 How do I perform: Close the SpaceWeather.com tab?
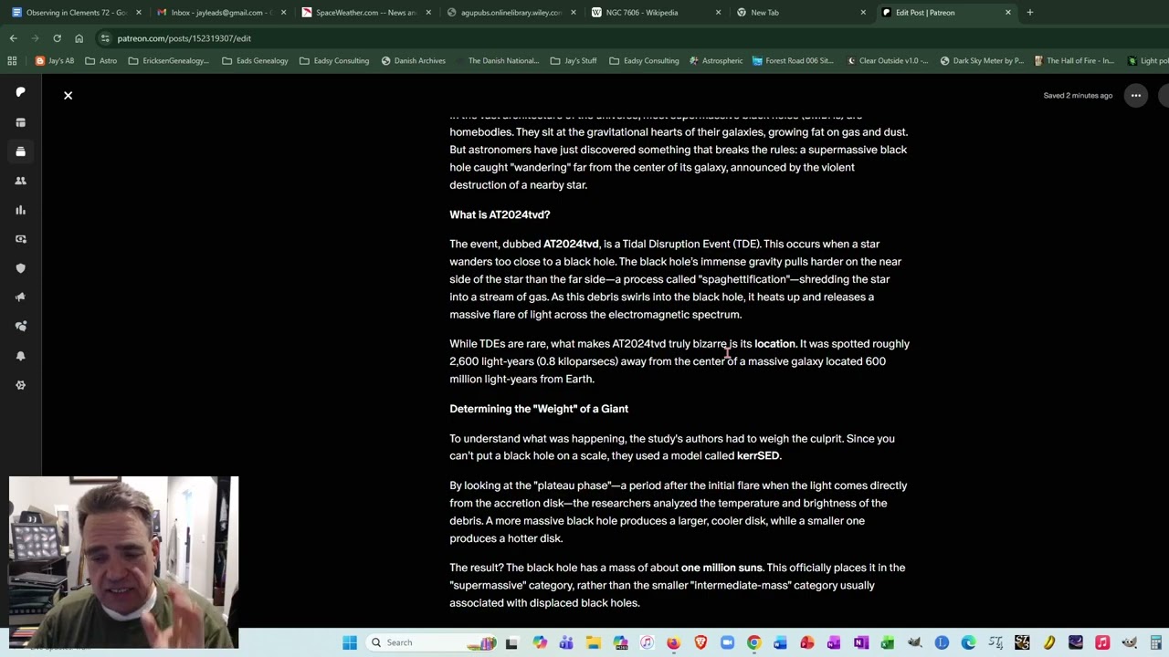click(x=428, y=13)
